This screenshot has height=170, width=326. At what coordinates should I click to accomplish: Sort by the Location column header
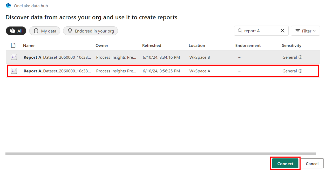197,45
